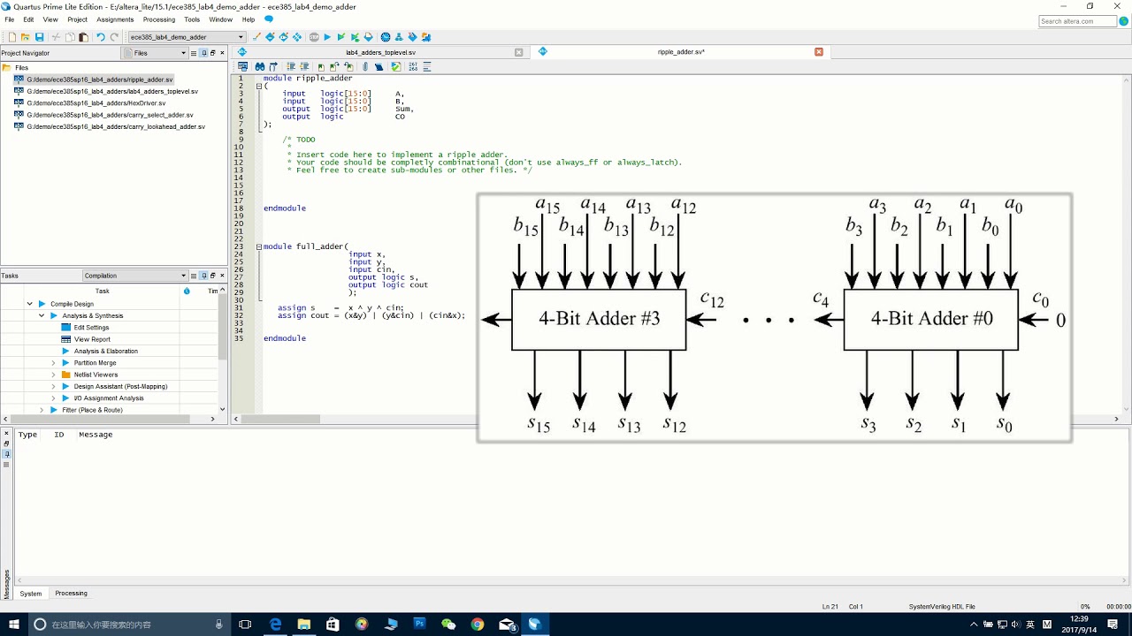Screen dimensions: 1132x636
Task: Click the analyze current file checkmark icon
Action: (x=395, y=66)
